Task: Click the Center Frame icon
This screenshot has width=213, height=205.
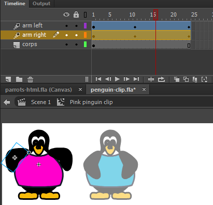Action: coord(151,79)
